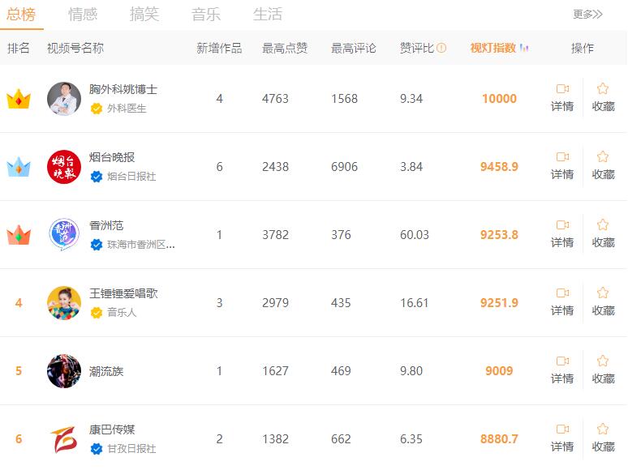Select the 搞笑 category tab
Image resolution: width=628 pixels, height=470 pixels.
144,15
